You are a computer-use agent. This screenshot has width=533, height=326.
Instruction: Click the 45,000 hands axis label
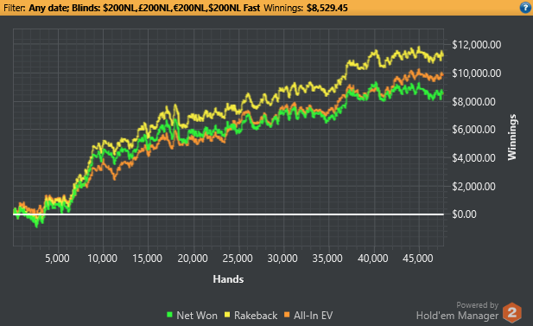point(418,259)
